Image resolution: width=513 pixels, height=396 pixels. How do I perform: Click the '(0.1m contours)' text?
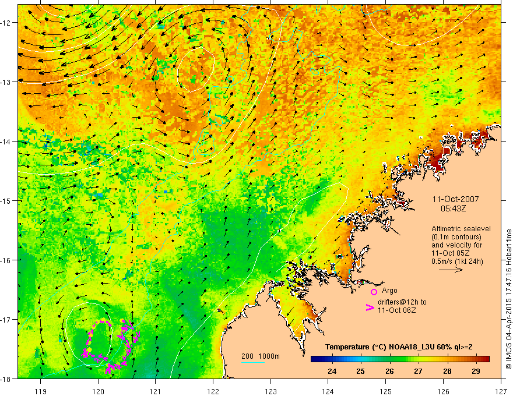(456, 237)
